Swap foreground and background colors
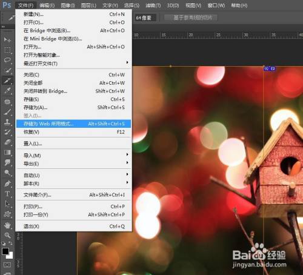The image size is (303, 275). tap(10, 244)
